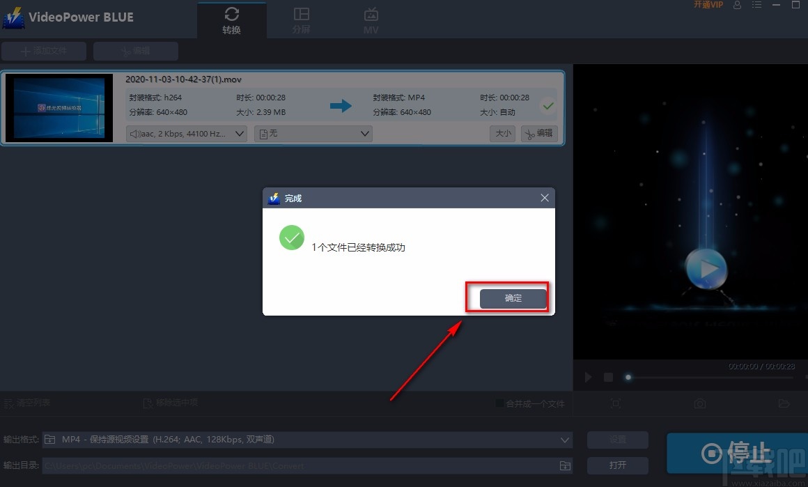Open the audio track dropdown showing aac 44100 Hz
The height and width of the screenshot is (487, 808).
pyautogui.click(x=185, y=133)
